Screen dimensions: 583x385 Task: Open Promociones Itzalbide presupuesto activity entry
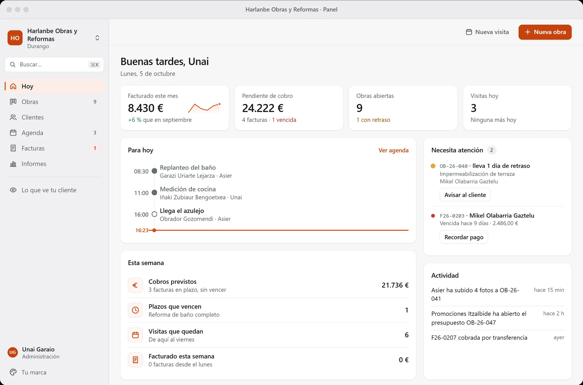(x=497, y=318)
